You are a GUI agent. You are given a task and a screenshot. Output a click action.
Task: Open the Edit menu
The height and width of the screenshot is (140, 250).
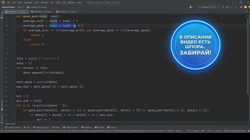[x=14, y=2]
